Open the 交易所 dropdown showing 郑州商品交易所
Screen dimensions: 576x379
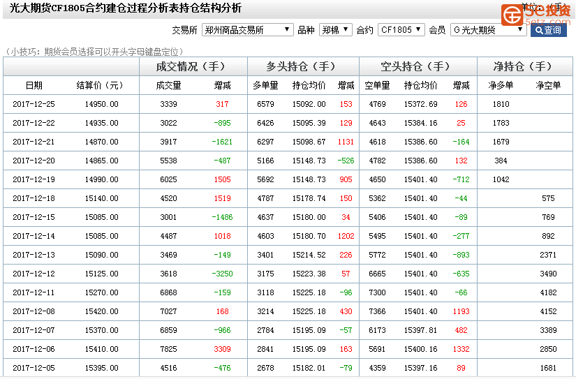[x=247, y=30]
